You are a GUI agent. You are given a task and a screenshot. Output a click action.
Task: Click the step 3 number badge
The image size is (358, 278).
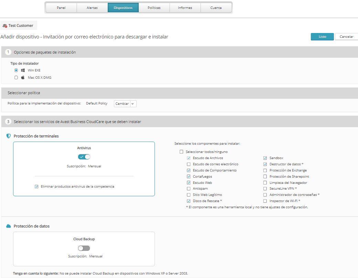pos(9,122)
